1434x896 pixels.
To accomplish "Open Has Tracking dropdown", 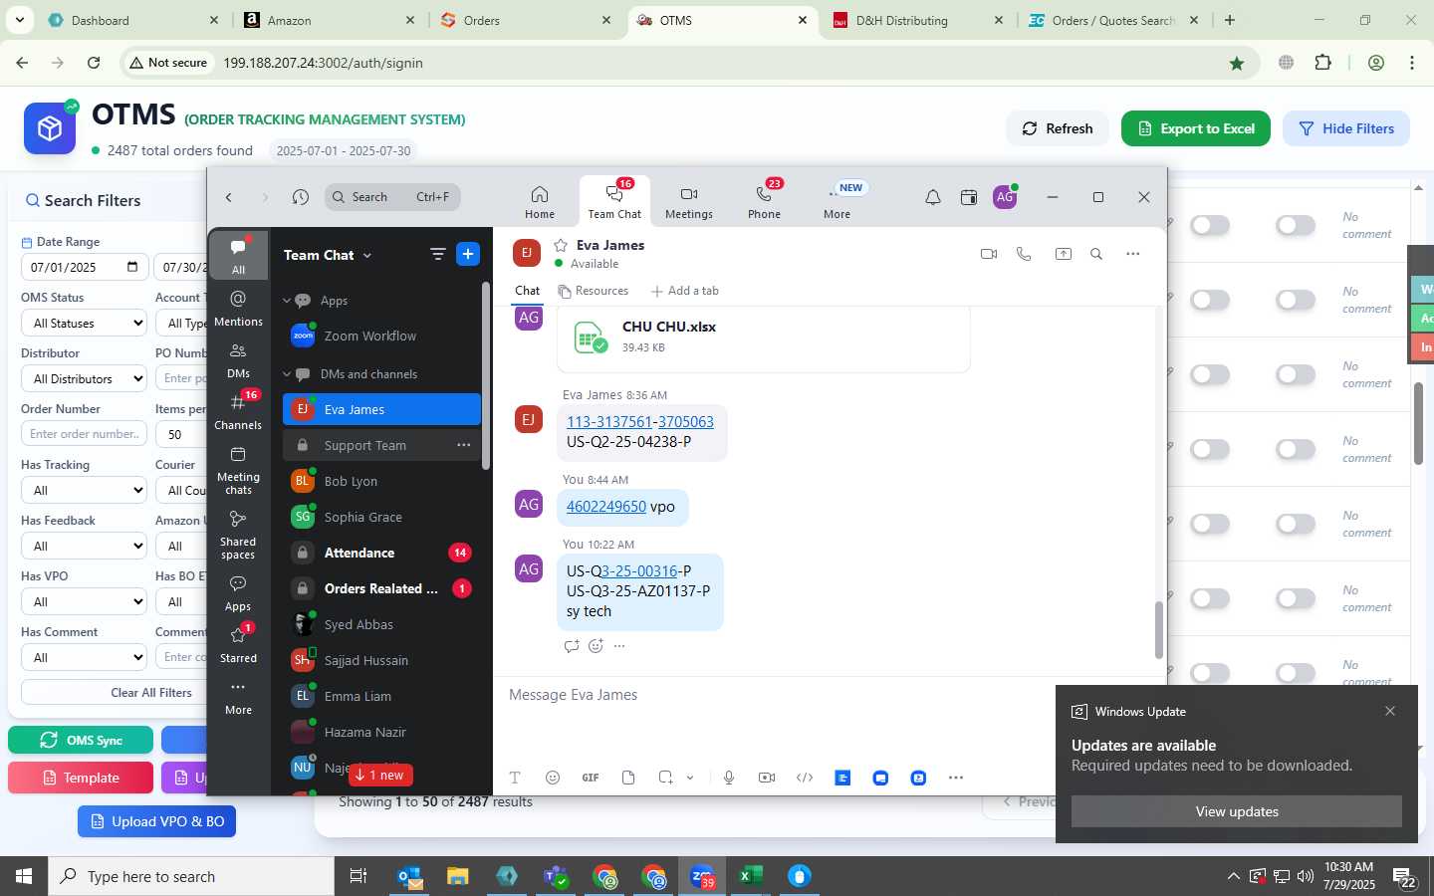I will coord(85,491).
